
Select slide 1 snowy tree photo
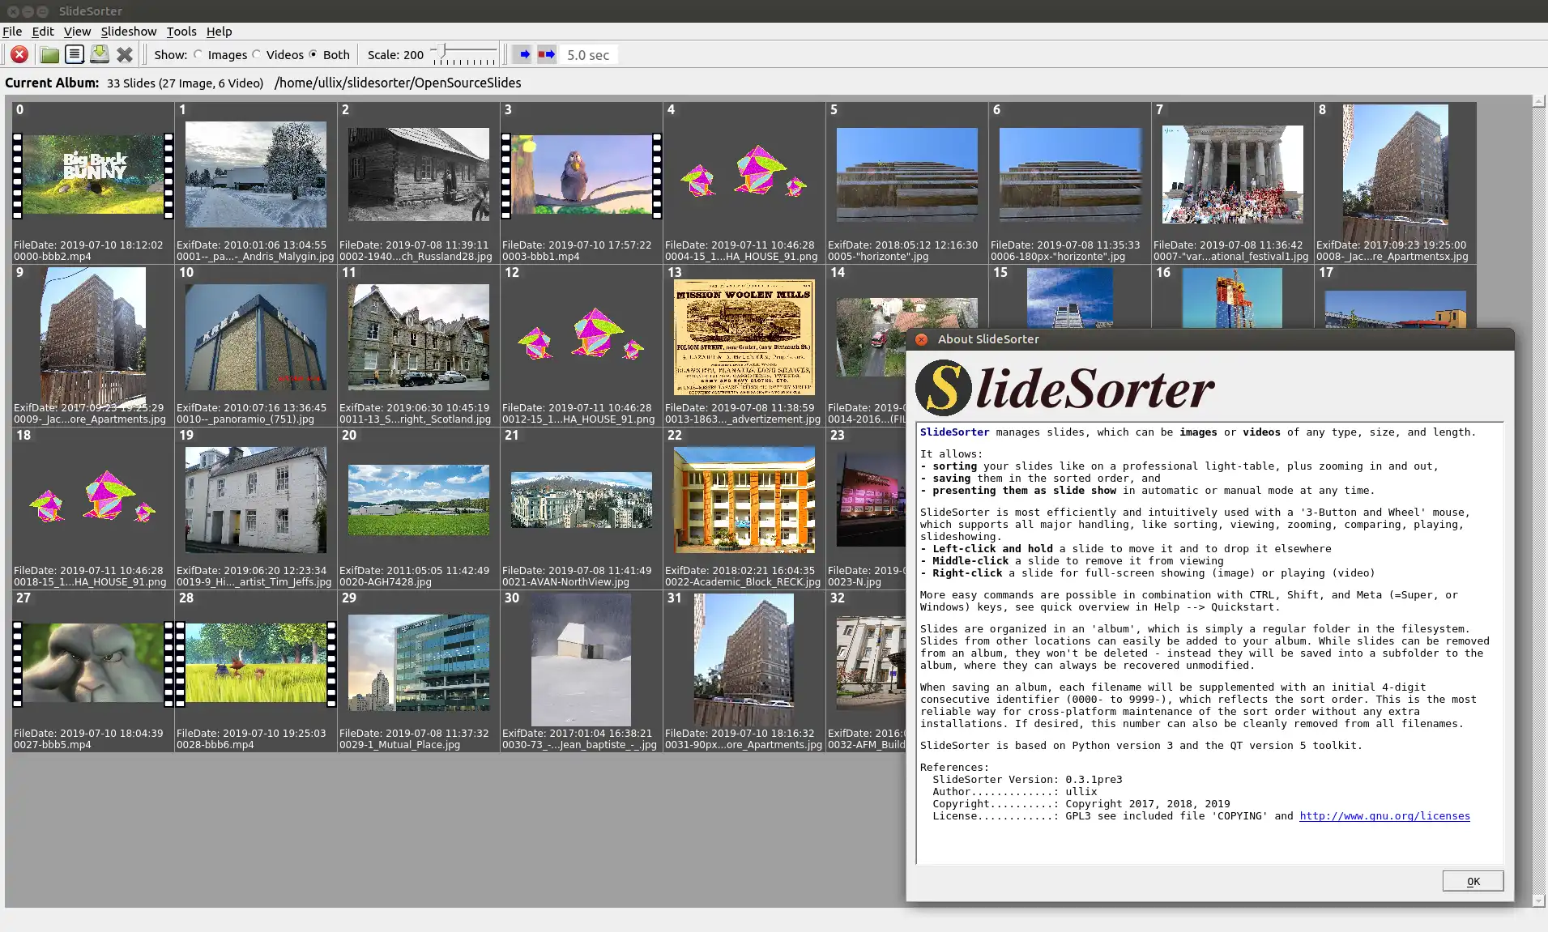[256, 175]
